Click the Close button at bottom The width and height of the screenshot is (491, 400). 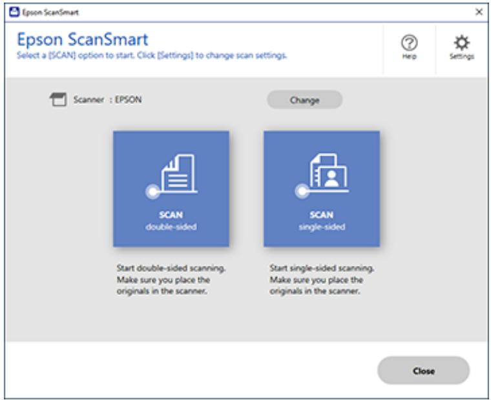click(x=423, y=370)
